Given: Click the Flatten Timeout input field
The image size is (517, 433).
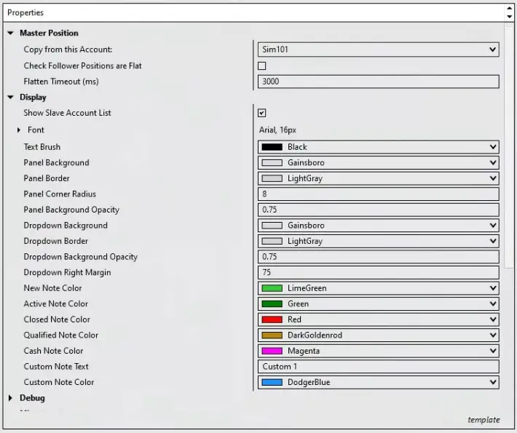Looking at the screenshot, I should 378,82.
